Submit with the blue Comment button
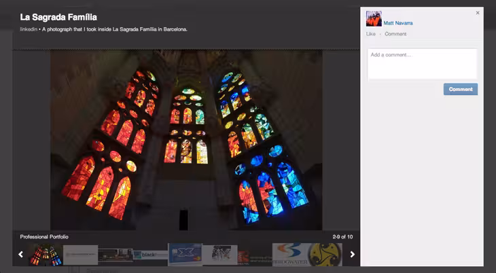Image resolution: width=496 pixels, height=273 pixels. coord(461,89)
